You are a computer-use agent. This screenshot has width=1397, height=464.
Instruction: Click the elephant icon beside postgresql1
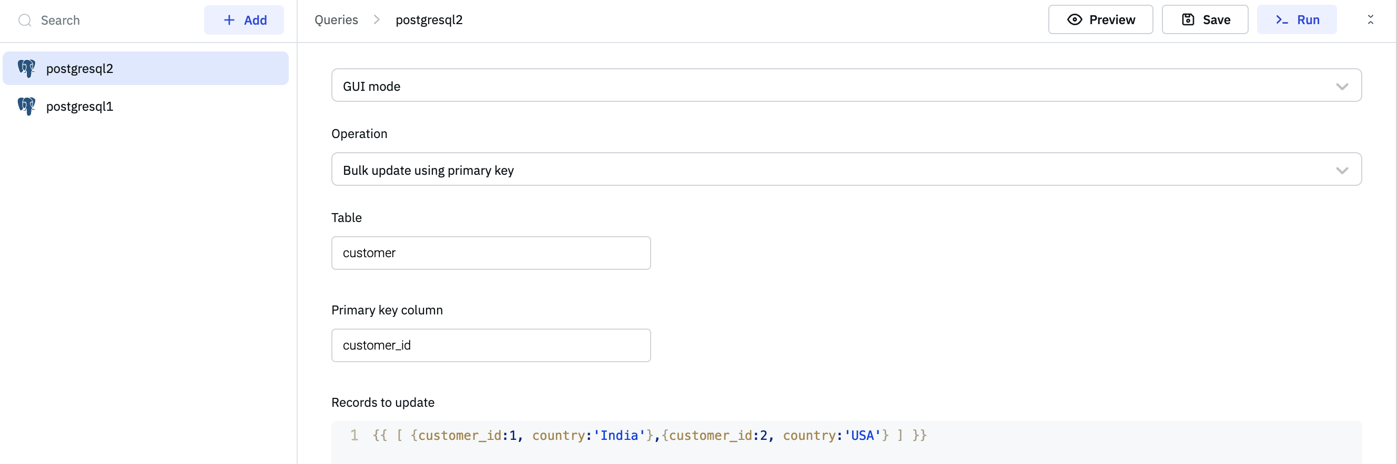(26, 106)
